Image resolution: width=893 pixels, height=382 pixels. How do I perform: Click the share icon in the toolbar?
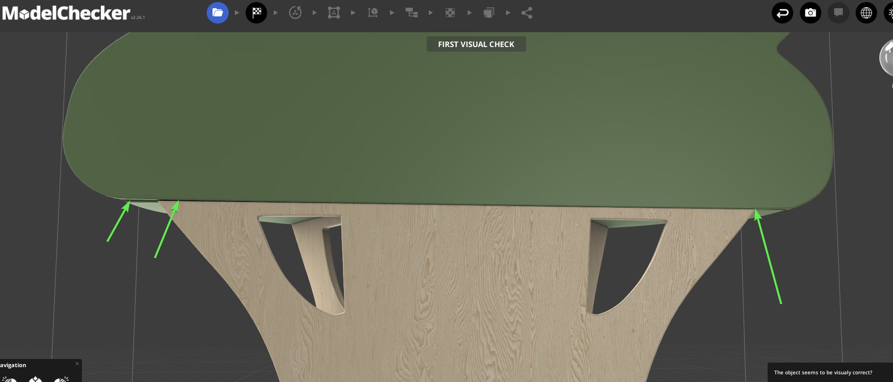(x=527, y=13)
